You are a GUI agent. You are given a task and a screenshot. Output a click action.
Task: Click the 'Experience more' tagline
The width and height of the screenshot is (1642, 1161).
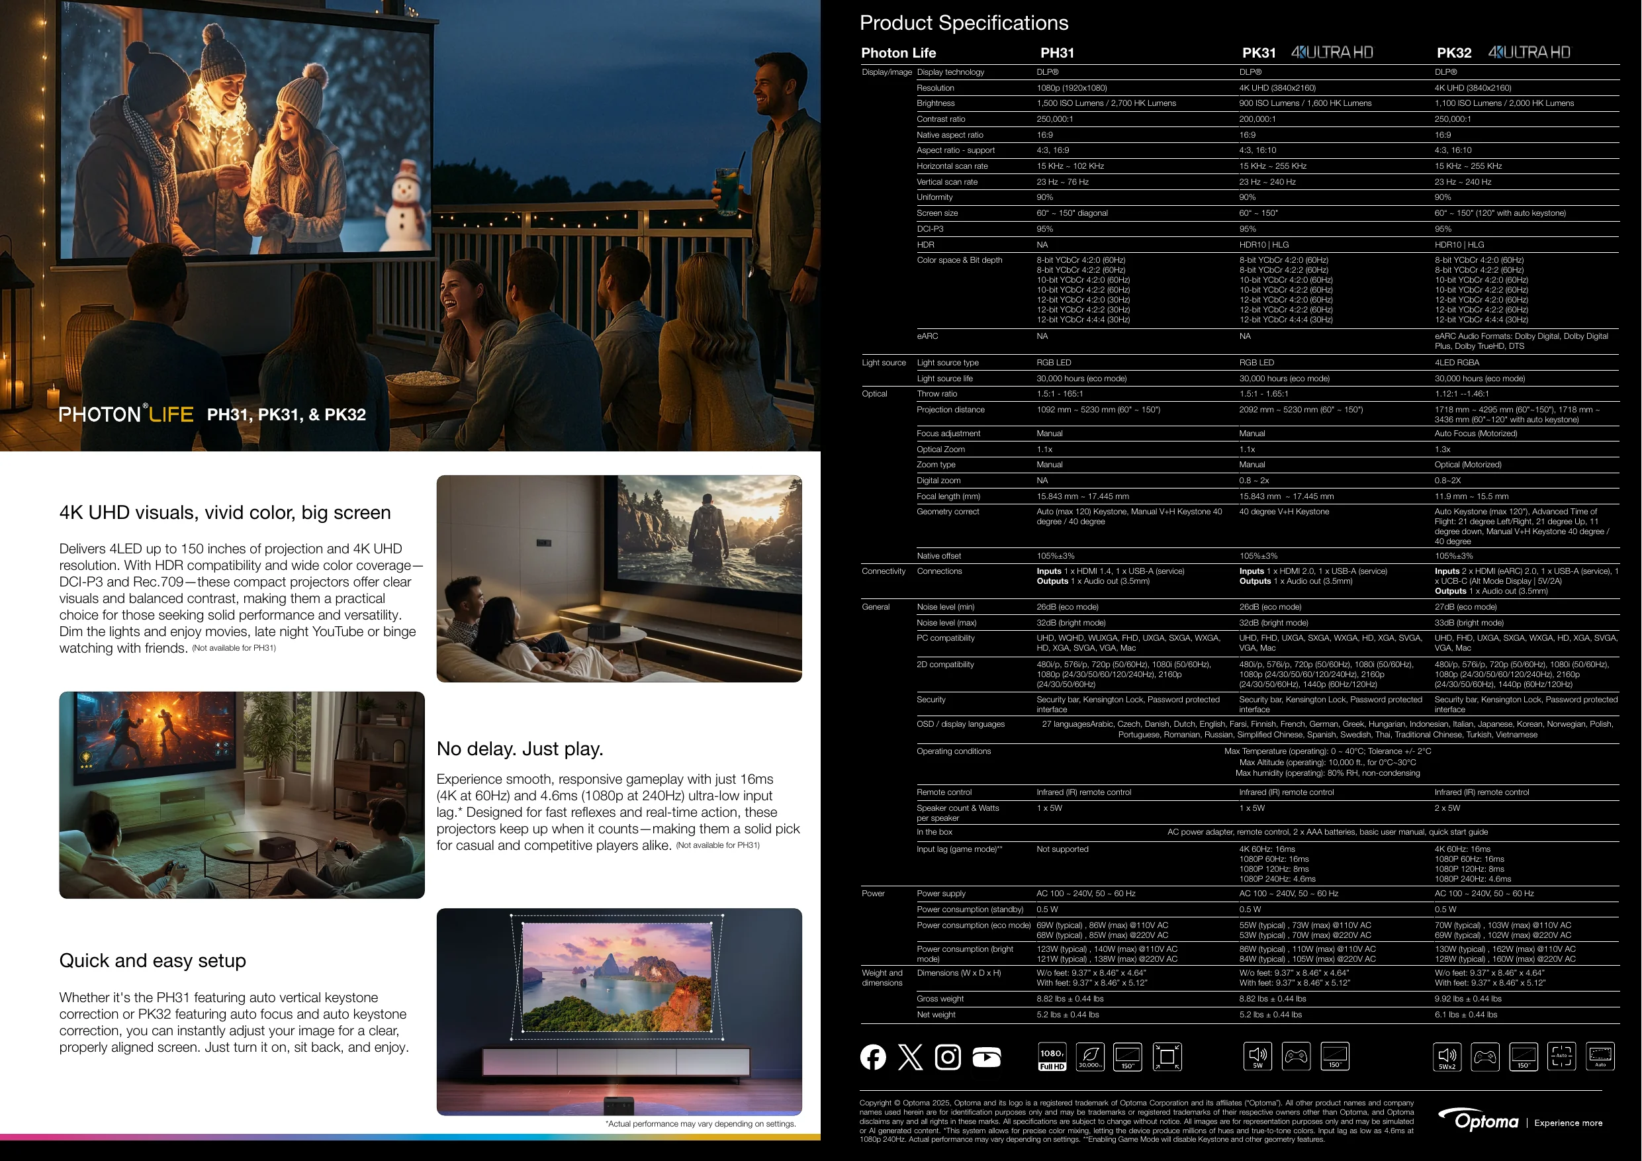point(1569,1123)
